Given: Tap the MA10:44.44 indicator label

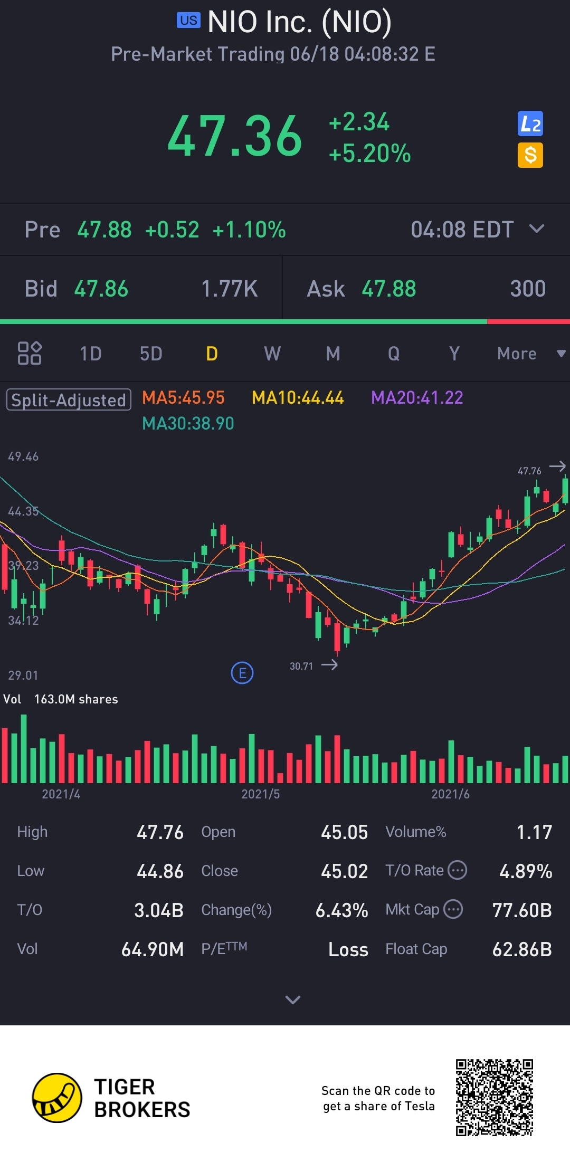Looking at the screenshot, I should pos(298,397).
